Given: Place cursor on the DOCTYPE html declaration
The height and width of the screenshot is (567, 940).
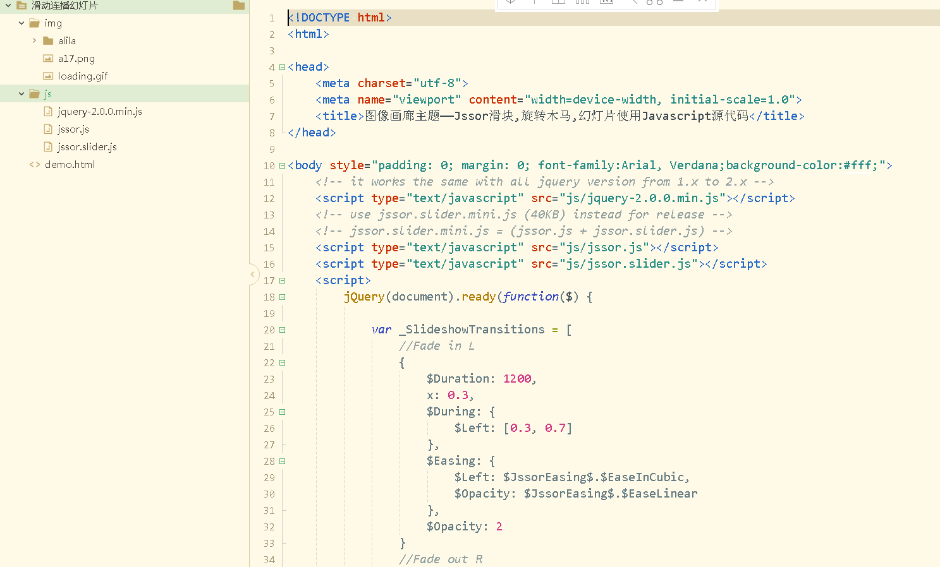Looking at the screenshot, I should 339,18.
